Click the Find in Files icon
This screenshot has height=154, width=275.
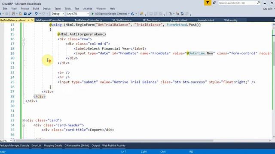(141, 14)
